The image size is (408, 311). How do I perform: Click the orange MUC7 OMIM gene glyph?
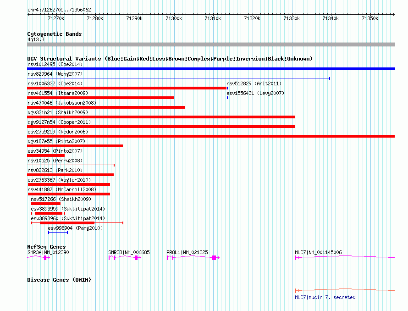click(345, 290)
